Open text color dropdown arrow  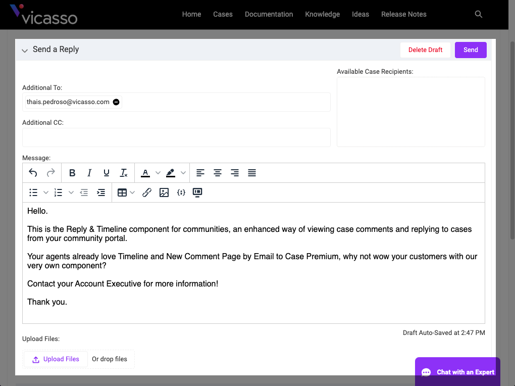pyautogui.click(x=158, y=173)
